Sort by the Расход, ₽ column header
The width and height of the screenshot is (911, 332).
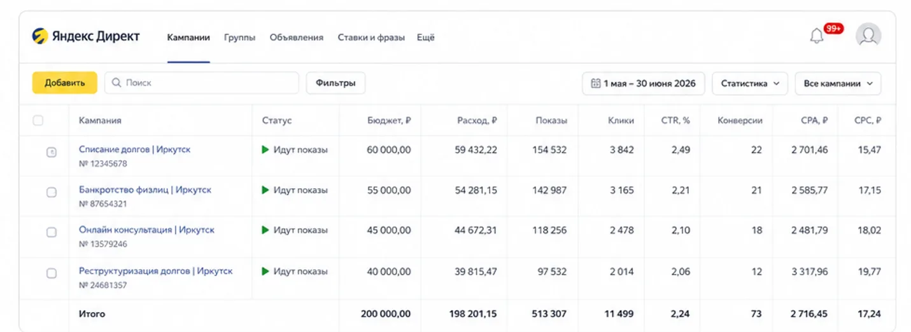477,120
